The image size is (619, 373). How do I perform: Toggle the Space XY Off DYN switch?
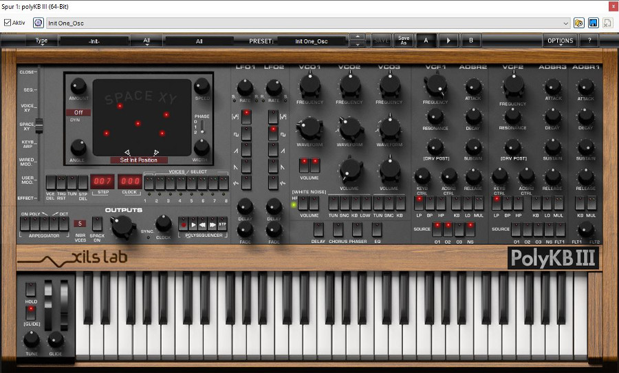(78, 113)
